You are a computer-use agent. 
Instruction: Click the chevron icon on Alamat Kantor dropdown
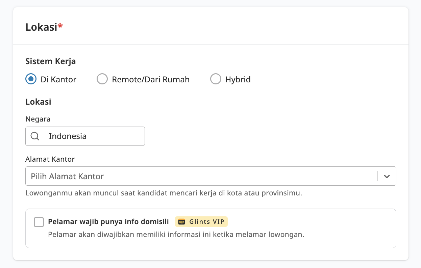tap(387, 176)
